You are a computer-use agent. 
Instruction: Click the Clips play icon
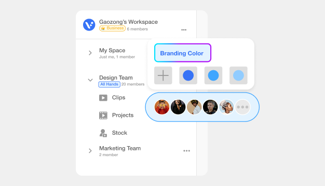[x=103, y=98]
